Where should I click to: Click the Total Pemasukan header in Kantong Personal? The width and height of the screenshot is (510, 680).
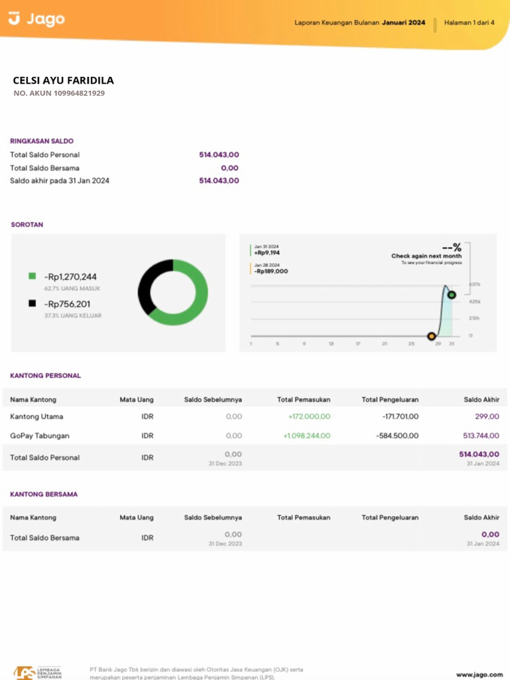303,399
